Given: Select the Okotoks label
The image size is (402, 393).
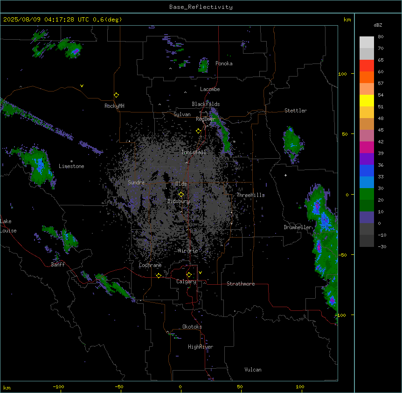Looking at the screenshot, I should click(192, 327).
